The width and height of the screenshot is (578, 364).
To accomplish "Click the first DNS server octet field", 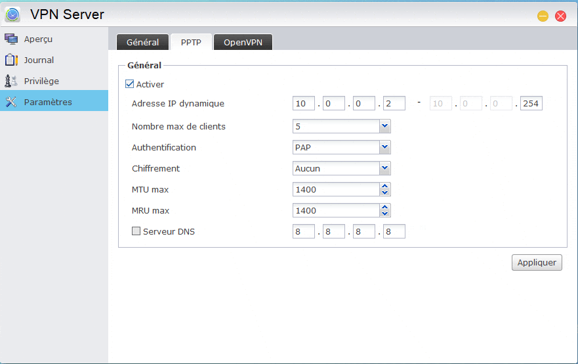I will click(x=304, y=231).
